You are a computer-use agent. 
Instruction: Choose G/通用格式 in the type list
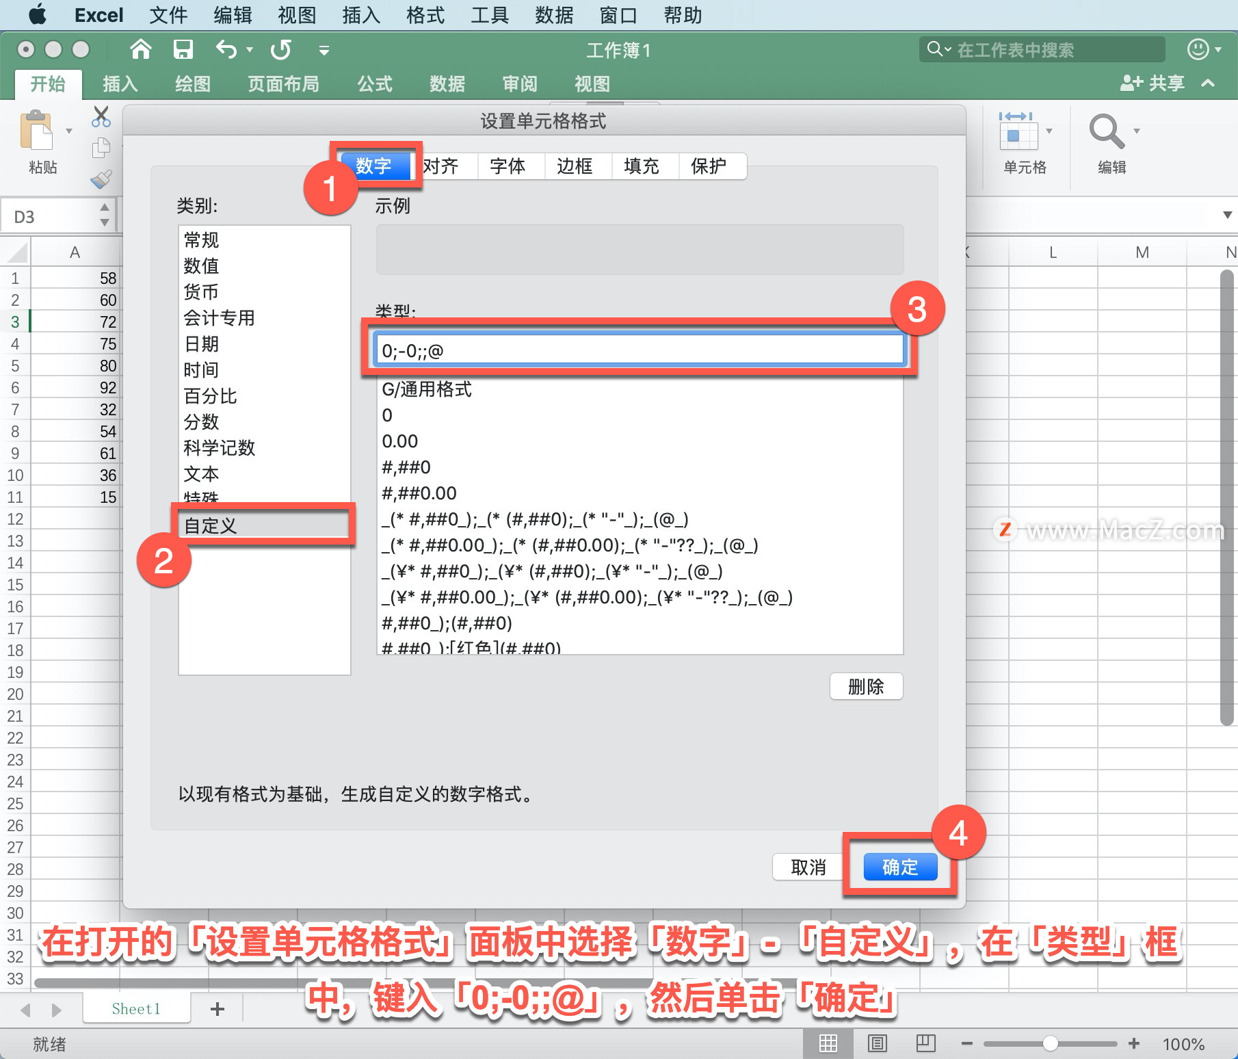coord(640,390)
